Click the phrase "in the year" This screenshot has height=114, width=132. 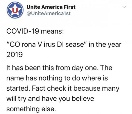(105, 45)
